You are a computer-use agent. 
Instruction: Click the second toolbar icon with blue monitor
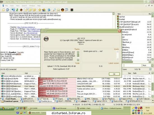click(x=8, y=10)
